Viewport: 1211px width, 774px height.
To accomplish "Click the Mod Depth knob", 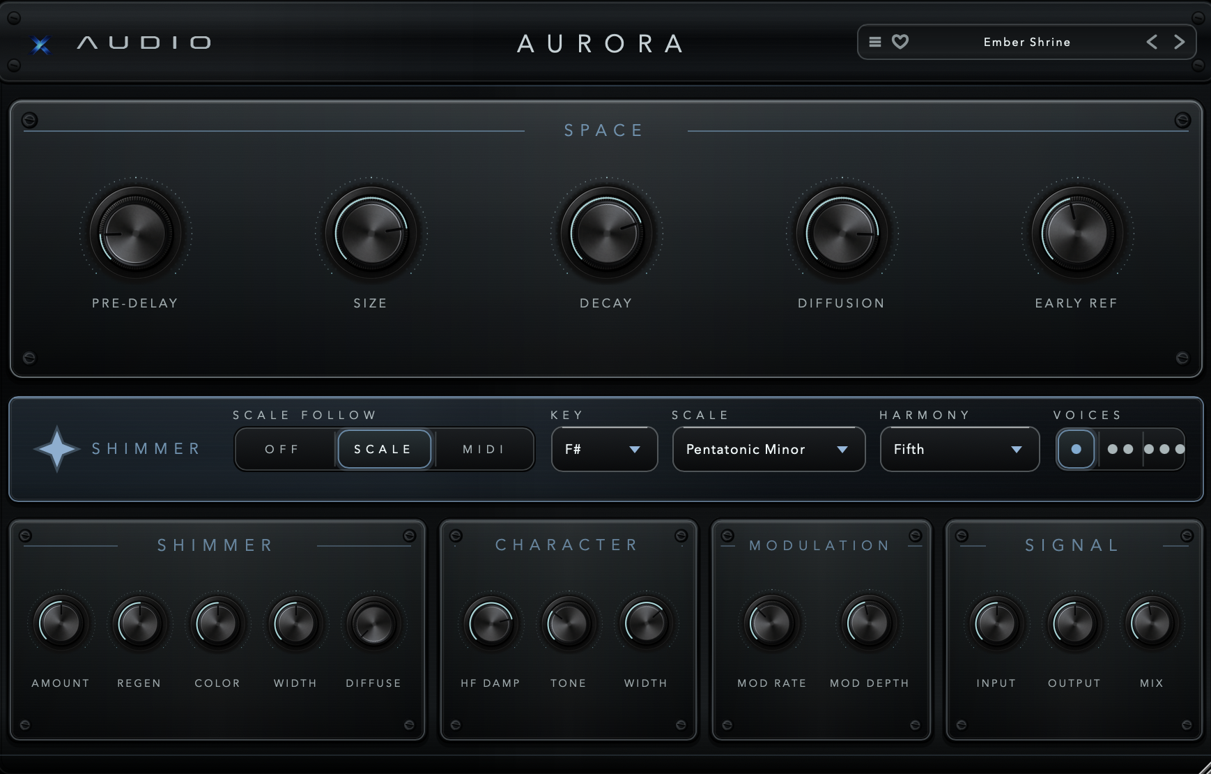I will pos(869,623).
